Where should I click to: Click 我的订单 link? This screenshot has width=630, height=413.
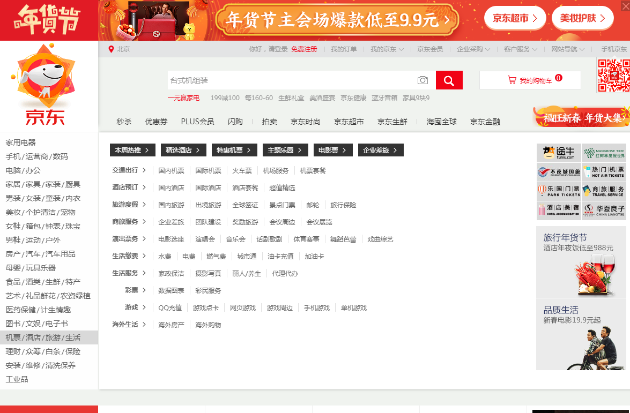344,49
